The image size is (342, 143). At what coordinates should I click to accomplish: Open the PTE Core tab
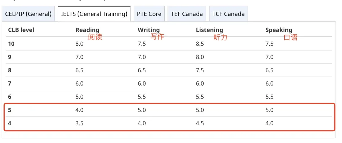[x=149, y=14]
